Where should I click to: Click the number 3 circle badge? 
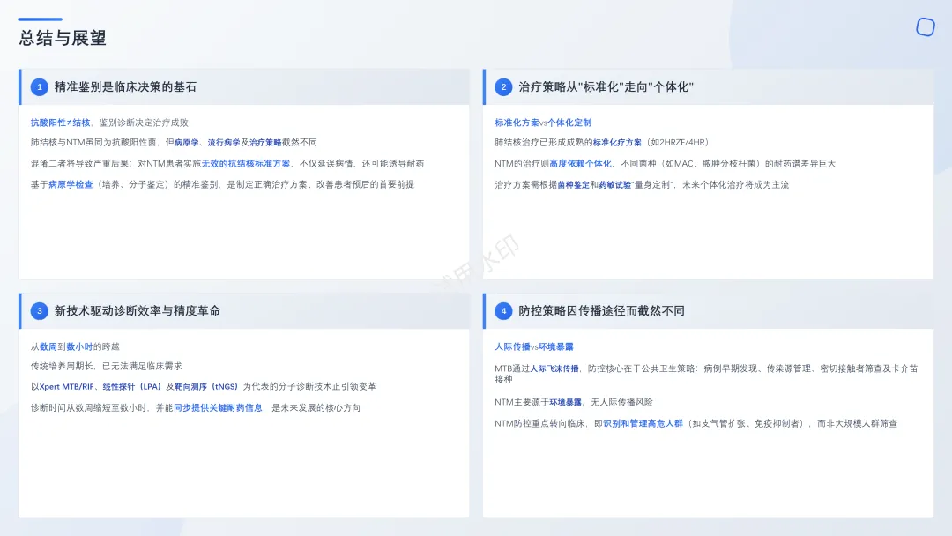pyautogui.click(x=40, y=311)
